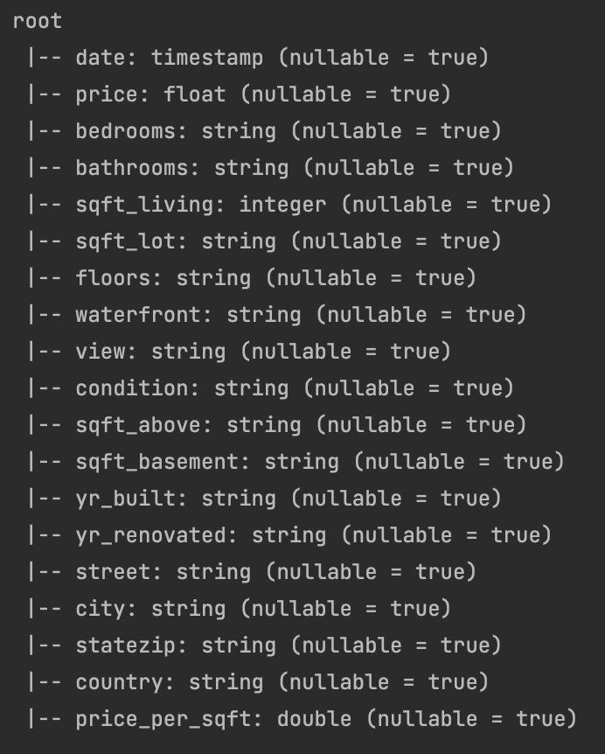This screenshot has height=754, width=605.
Task: Click the price_per_sqft double field line
Action: pos(302,719)
